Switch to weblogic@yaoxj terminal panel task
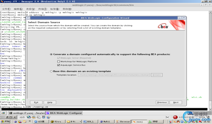The image size is (212, 124). coord(27,113)
